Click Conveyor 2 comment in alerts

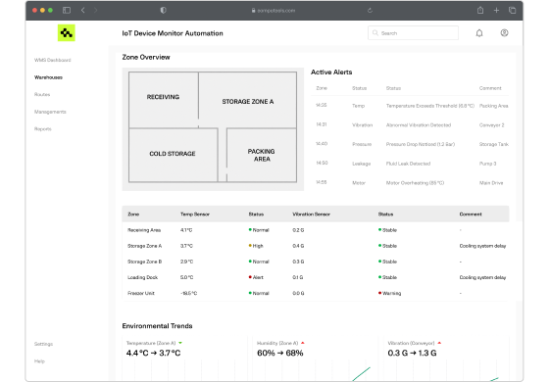coord(491,124)
